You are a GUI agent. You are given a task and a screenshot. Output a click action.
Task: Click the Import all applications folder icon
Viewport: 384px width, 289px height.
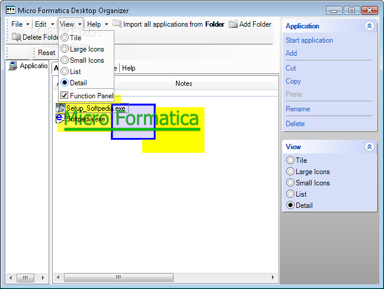point(117,24)
